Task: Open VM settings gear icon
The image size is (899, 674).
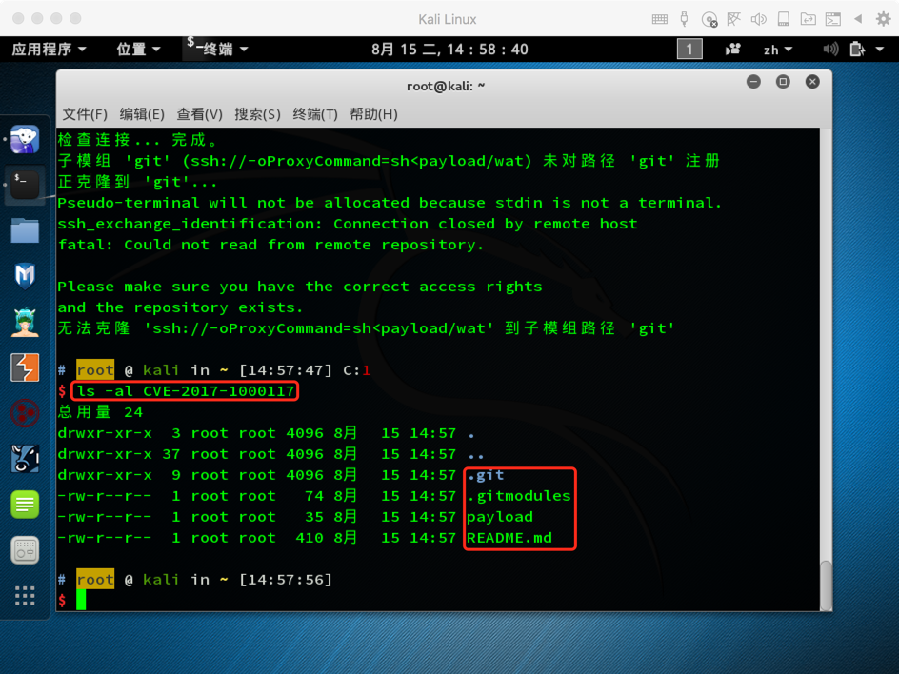Action: 883,19
